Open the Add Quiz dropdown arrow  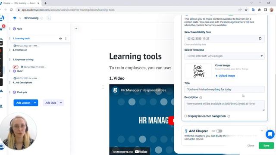61,103
